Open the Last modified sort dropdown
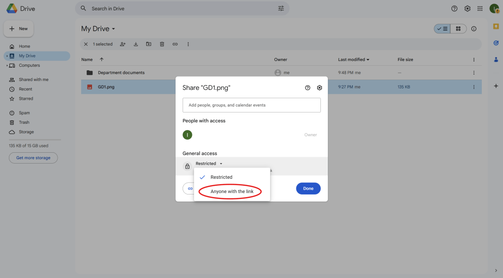Screen dimensions: 503x278 pyautogui.click(x=353, y=59)
